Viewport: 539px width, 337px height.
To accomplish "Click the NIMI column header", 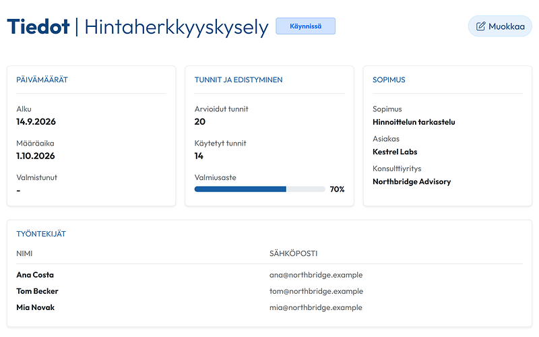I will pos(24,253).
